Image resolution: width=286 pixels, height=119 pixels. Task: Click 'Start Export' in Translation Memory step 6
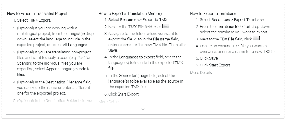tap(128, 94)
